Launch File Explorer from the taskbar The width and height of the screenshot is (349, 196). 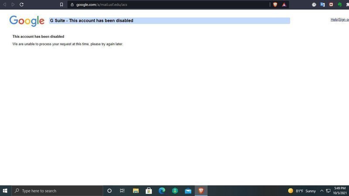pyautogui.click(x=136, y=191)
